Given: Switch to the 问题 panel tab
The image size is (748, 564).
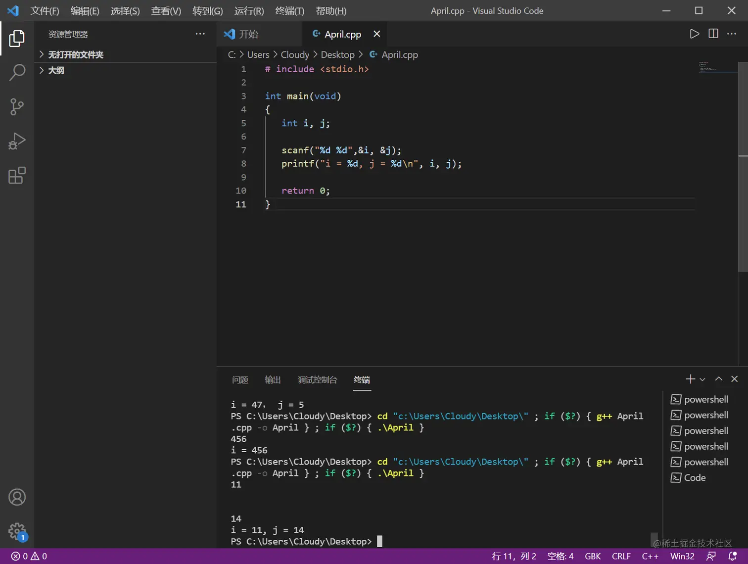Looking at the screenshot, I should point(240,380).
